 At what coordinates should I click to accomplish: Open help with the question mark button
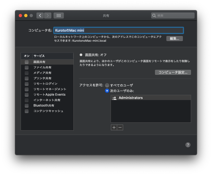(188, 145)
